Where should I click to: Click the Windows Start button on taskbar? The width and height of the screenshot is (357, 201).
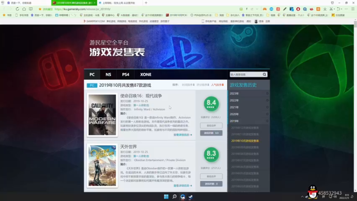166,197
